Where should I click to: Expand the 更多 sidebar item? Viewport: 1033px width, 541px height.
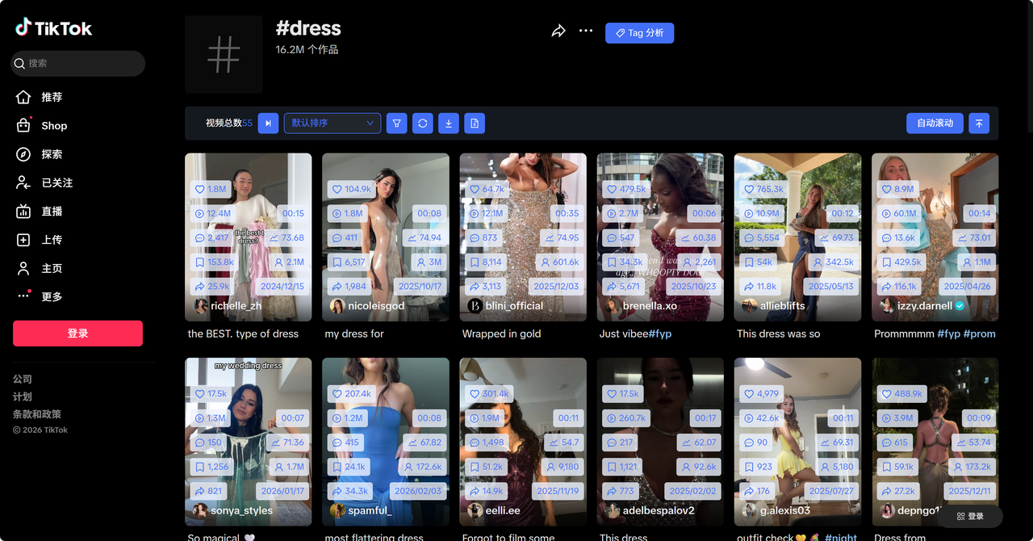coord(52,296)
